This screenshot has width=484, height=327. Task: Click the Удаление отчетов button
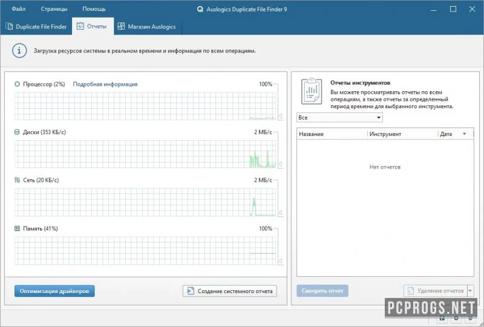pyautogui.click(x=436, y=291)
